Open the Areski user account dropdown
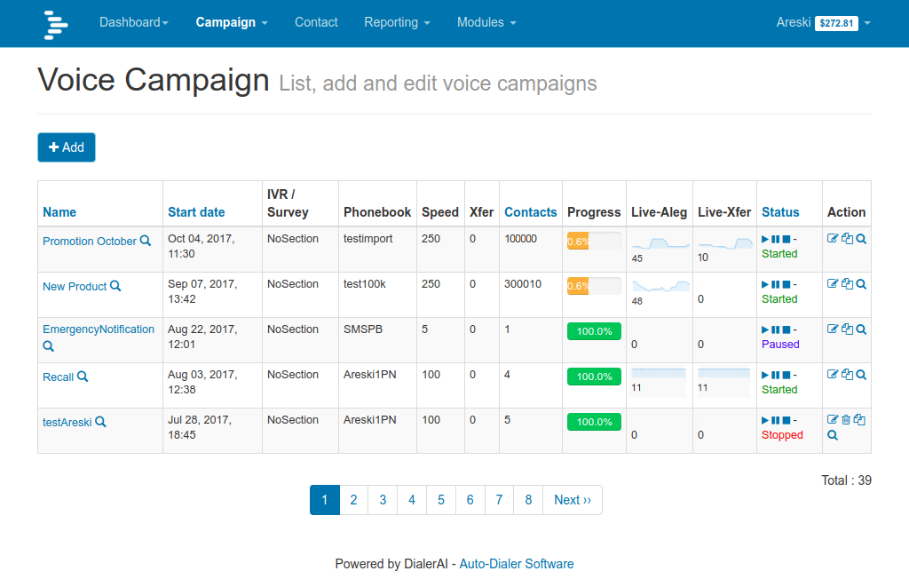 (823, 22)
